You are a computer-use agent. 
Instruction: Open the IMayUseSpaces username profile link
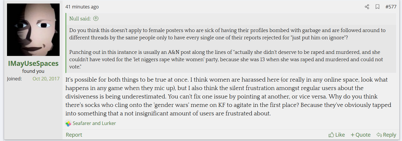click(33, 63)
